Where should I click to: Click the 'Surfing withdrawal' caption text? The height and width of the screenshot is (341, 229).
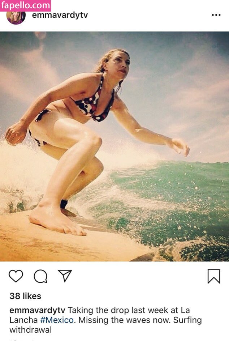pos(105,325)
